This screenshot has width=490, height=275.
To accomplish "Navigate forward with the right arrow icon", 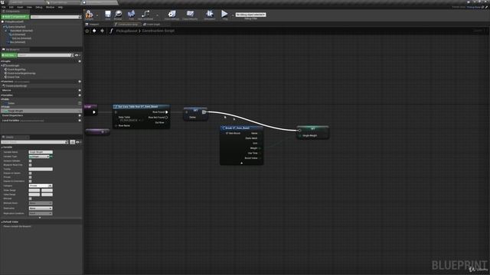I will click(102, 31).
